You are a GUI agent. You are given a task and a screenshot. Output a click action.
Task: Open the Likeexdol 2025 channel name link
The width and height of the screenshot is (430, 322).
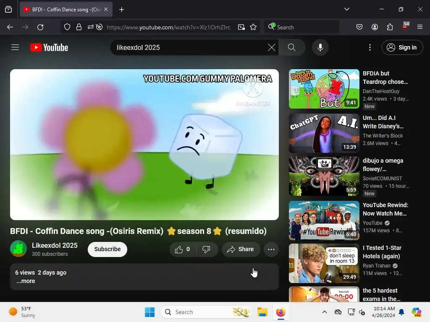pos(55,245)
